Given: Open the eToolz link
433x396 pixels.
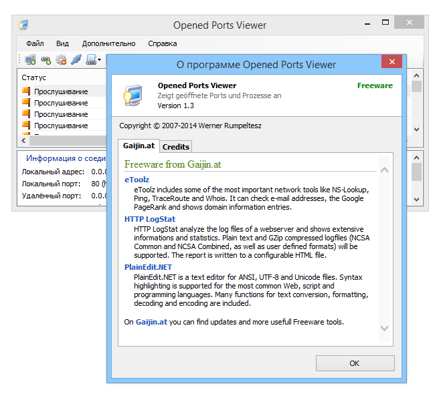Looking at the screenshot, I should click(137, 180).
